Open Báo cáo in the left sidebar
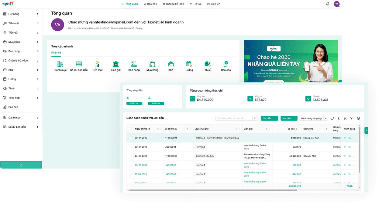Screen dimensions: 386x211 pos(21,107)
